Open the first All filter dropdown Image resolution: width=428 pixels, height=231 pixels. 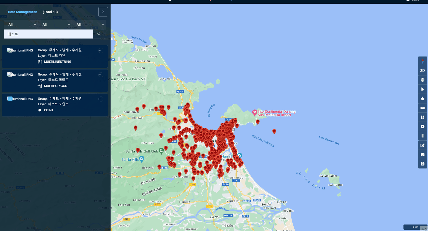(21, 24)
